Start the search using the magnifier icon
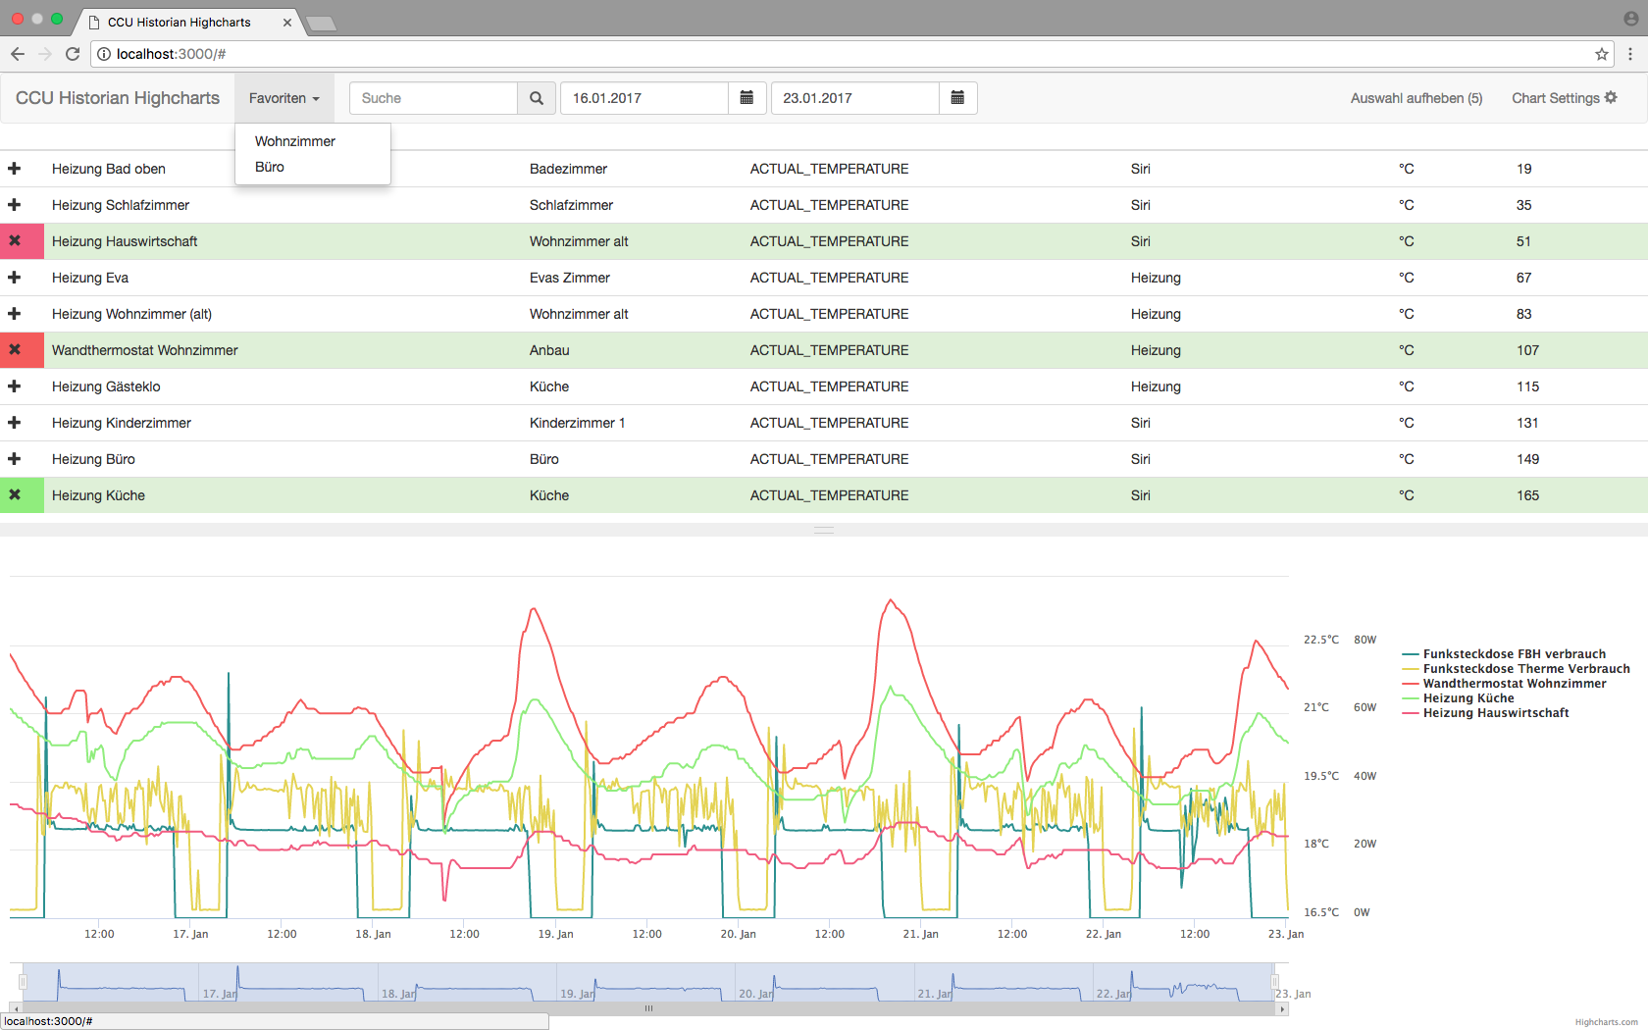The width and height of the screenshot is (1648, 1030). 536,98
